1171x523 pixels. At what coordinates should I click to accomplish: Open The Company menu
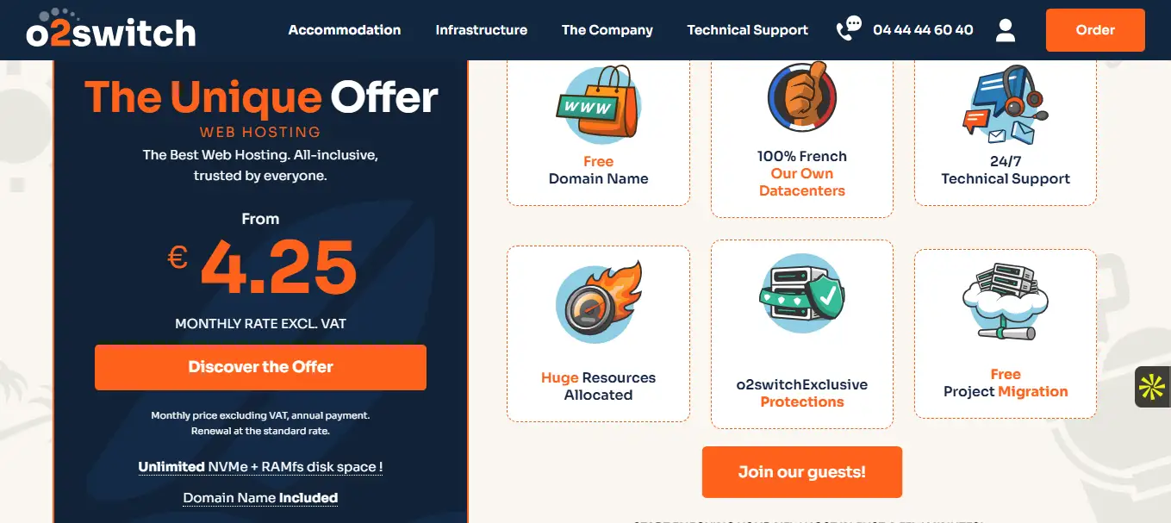click(x=607, y=30)
